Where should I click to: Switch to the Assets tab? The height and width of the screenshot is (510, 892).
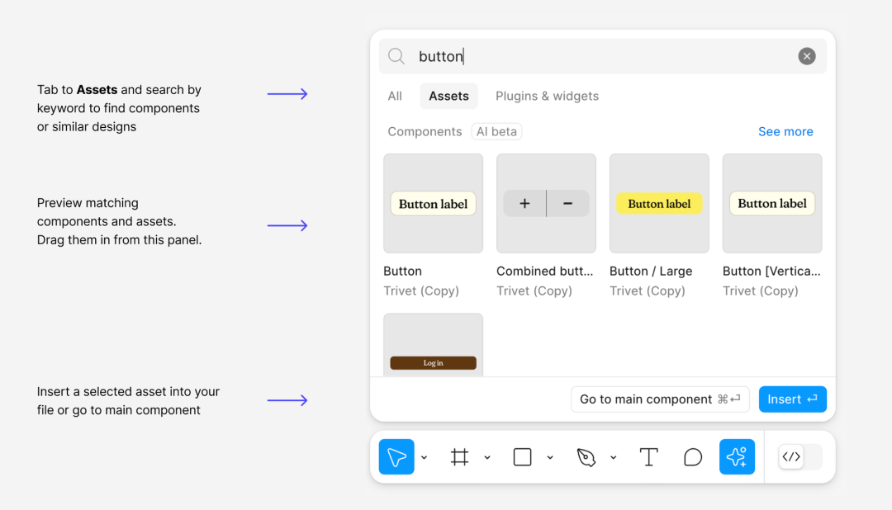(x=448, y=96)
